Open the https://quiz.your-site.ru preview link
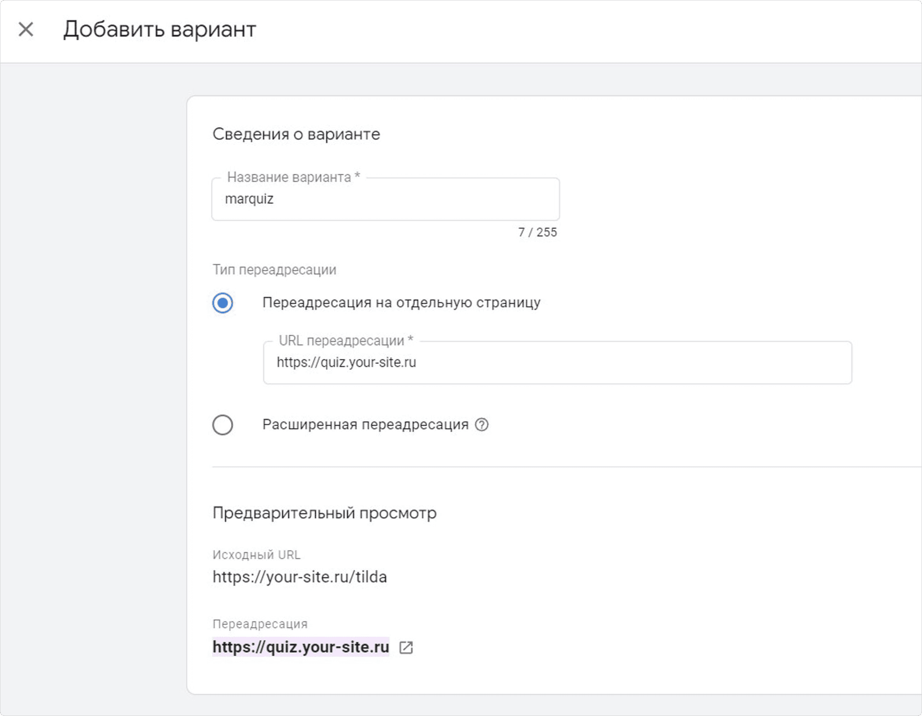The width and height of the screenshot is (922, 716). tap(301, 647)
